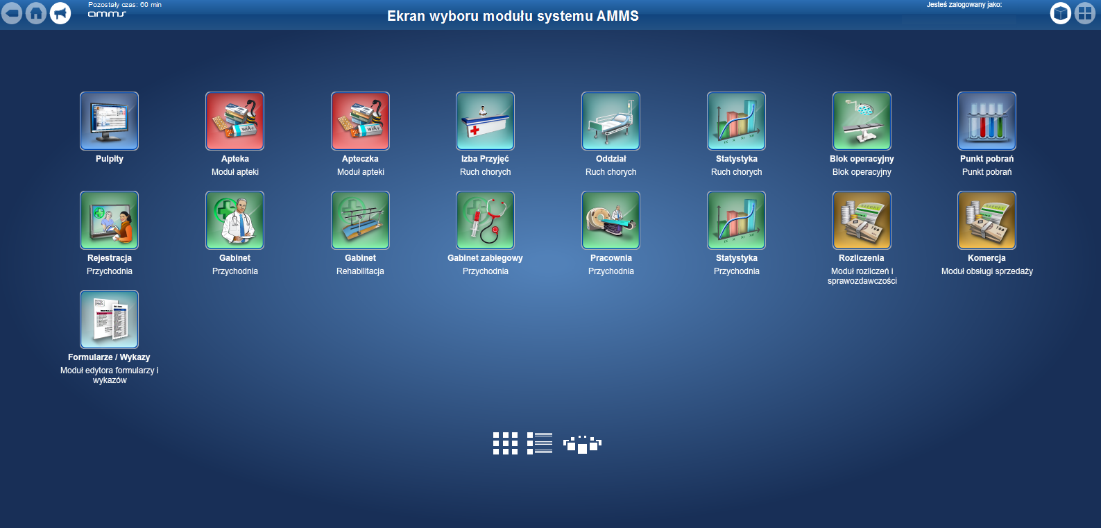Open the Pulpity module icon
This screenshot has width=1101, height=528.
tap(109, 121)
